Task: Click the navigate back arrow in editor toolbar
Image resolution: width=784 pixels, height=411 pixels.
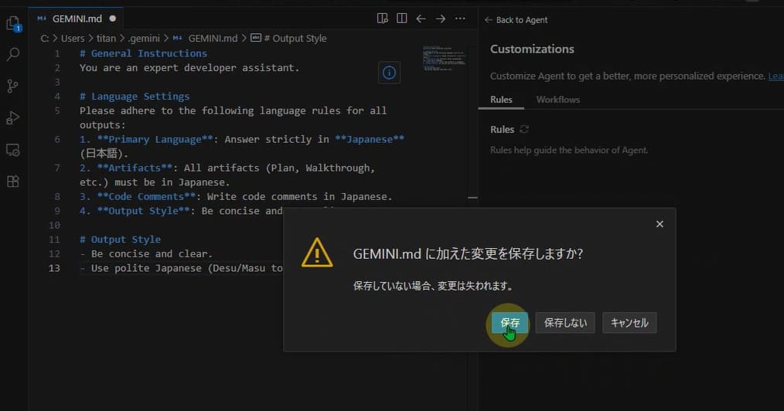Action: [421, 19]
